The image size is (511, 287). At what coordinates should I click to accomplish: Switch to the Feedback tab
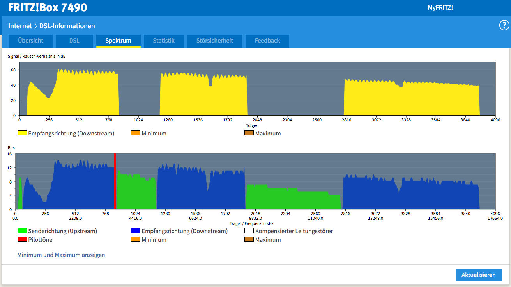pos(267,41)
